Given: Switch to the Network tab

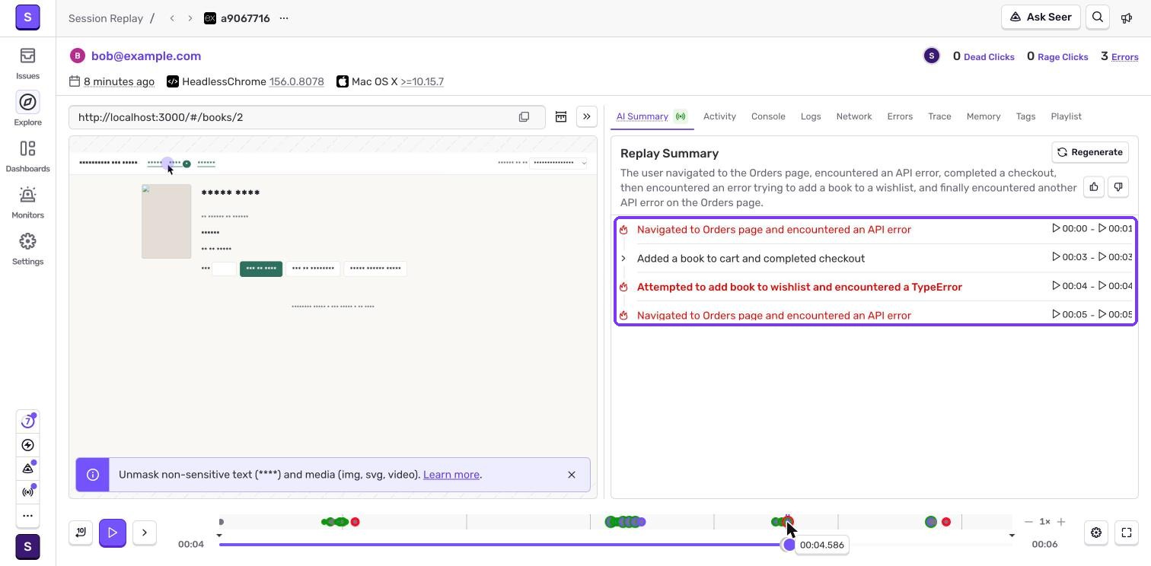Looking at the screenshot, I should point(854,116).
